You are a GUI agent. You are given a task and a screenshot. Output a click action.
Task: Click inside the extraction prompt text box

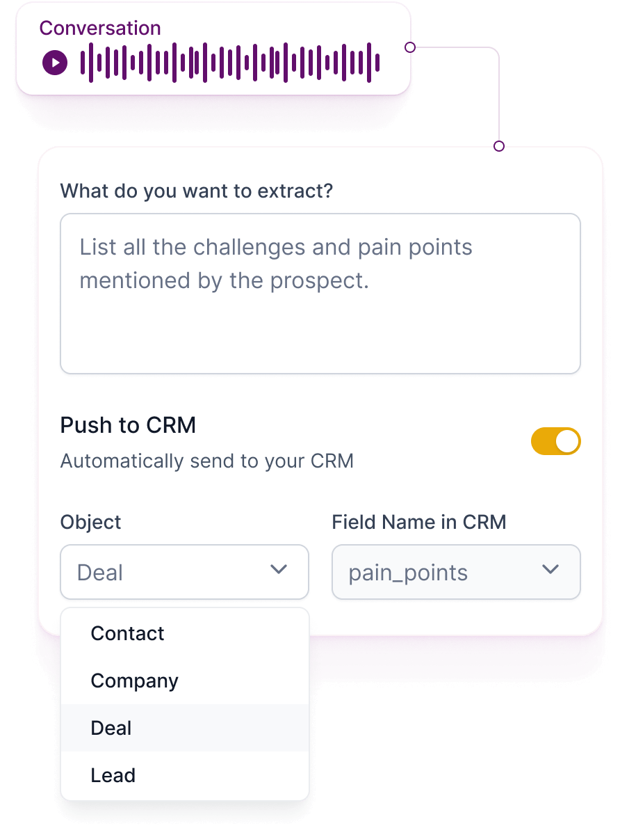(320, 292)
